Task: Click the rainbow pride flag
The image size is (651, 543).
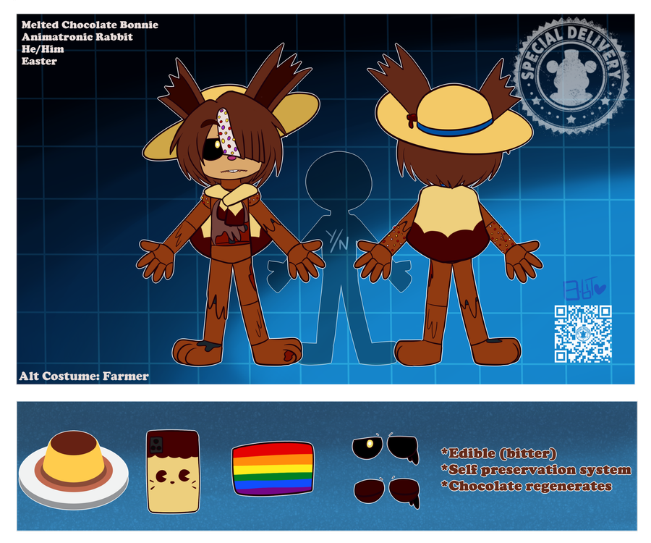Action: point(273,468)
